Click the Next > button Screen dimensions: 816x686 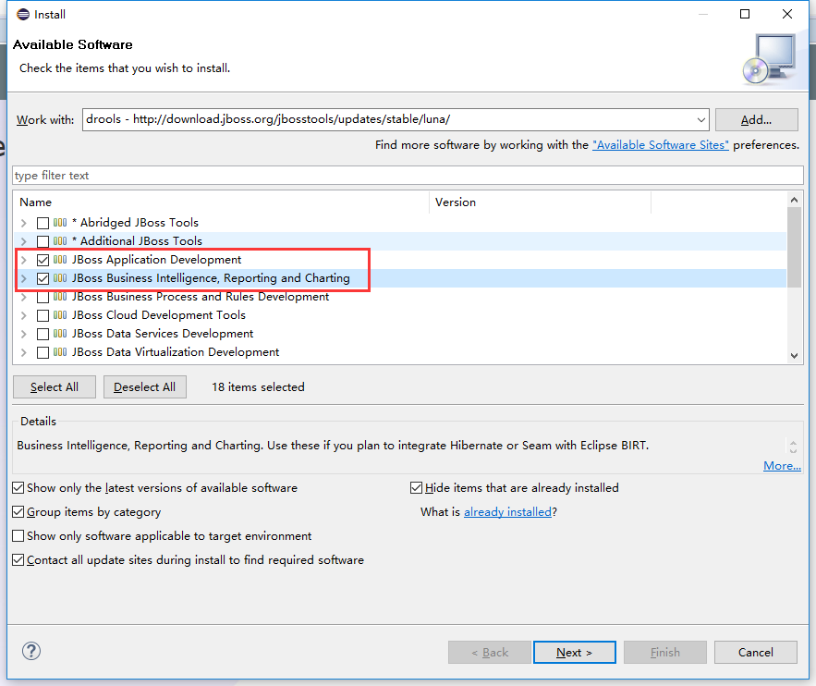pyautogui.click(x=575, y=652)
